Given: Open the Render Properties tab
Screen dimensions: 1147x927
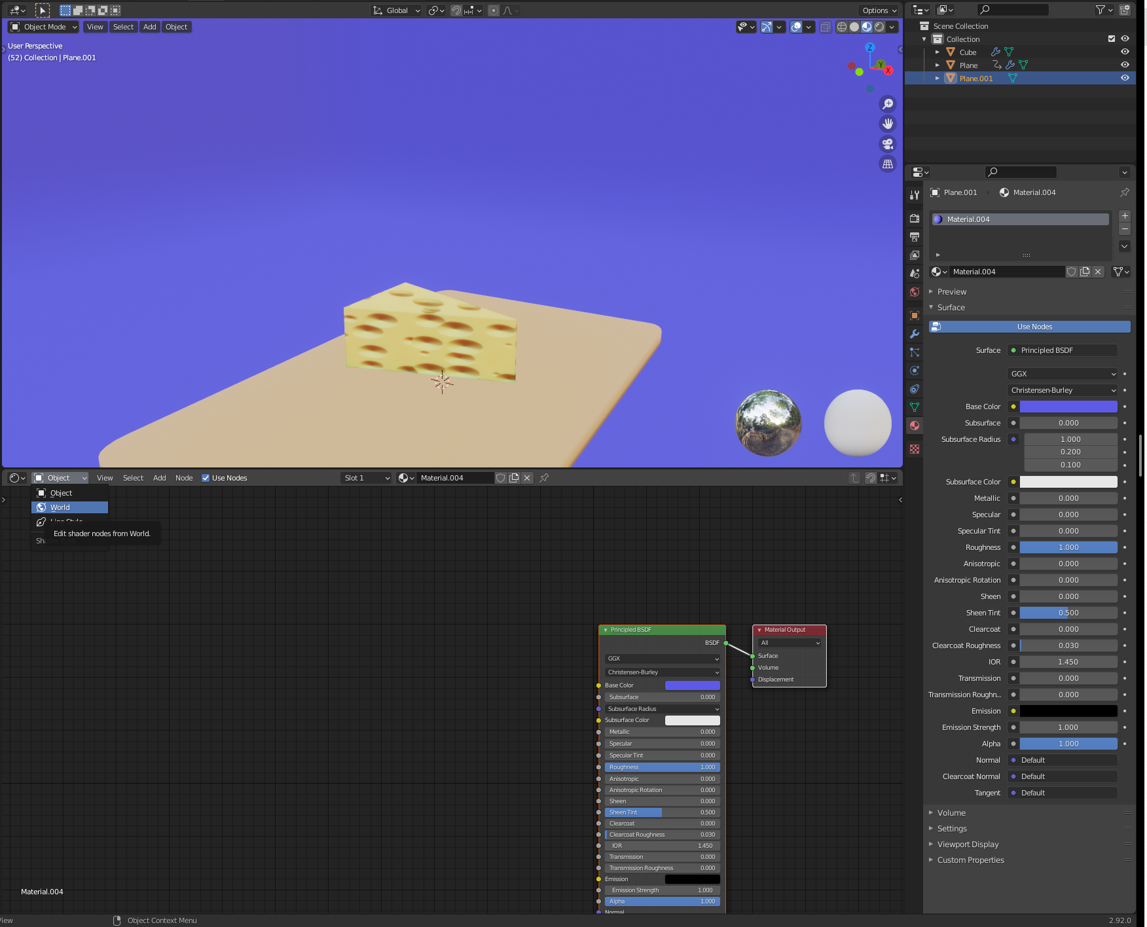Looking at the screenshot, I should (915, 217).
